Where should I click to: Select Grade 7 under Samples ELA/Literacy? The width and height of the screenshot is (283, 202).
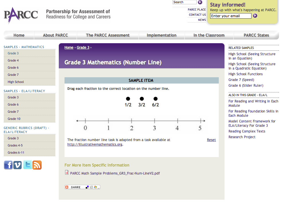pos(30,112)
